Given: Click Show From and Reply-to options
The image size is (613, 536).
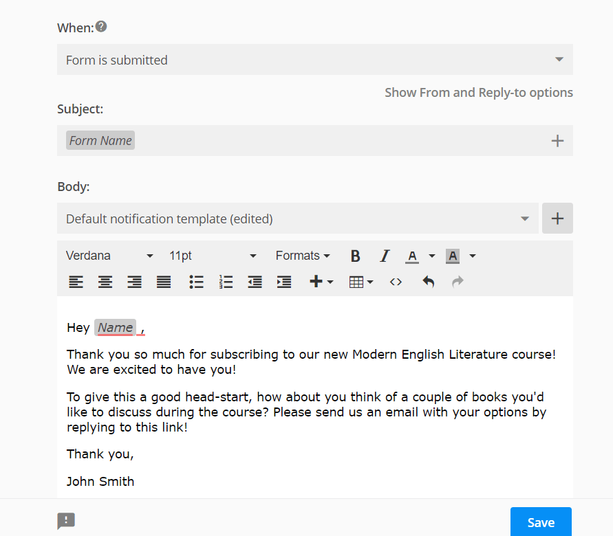Looking at the screenshot, I should (x=478, y=92).
